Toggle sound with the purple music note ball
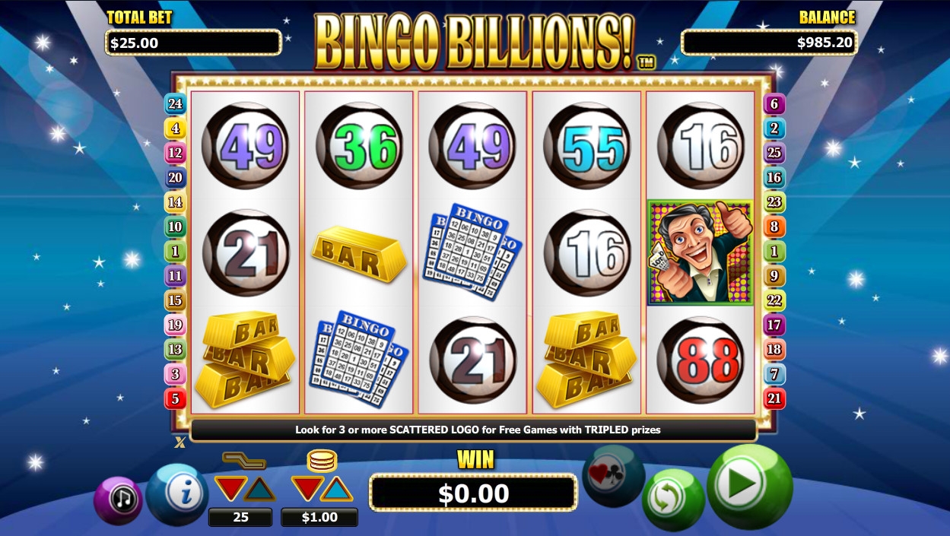 click(x=119, y=501)
